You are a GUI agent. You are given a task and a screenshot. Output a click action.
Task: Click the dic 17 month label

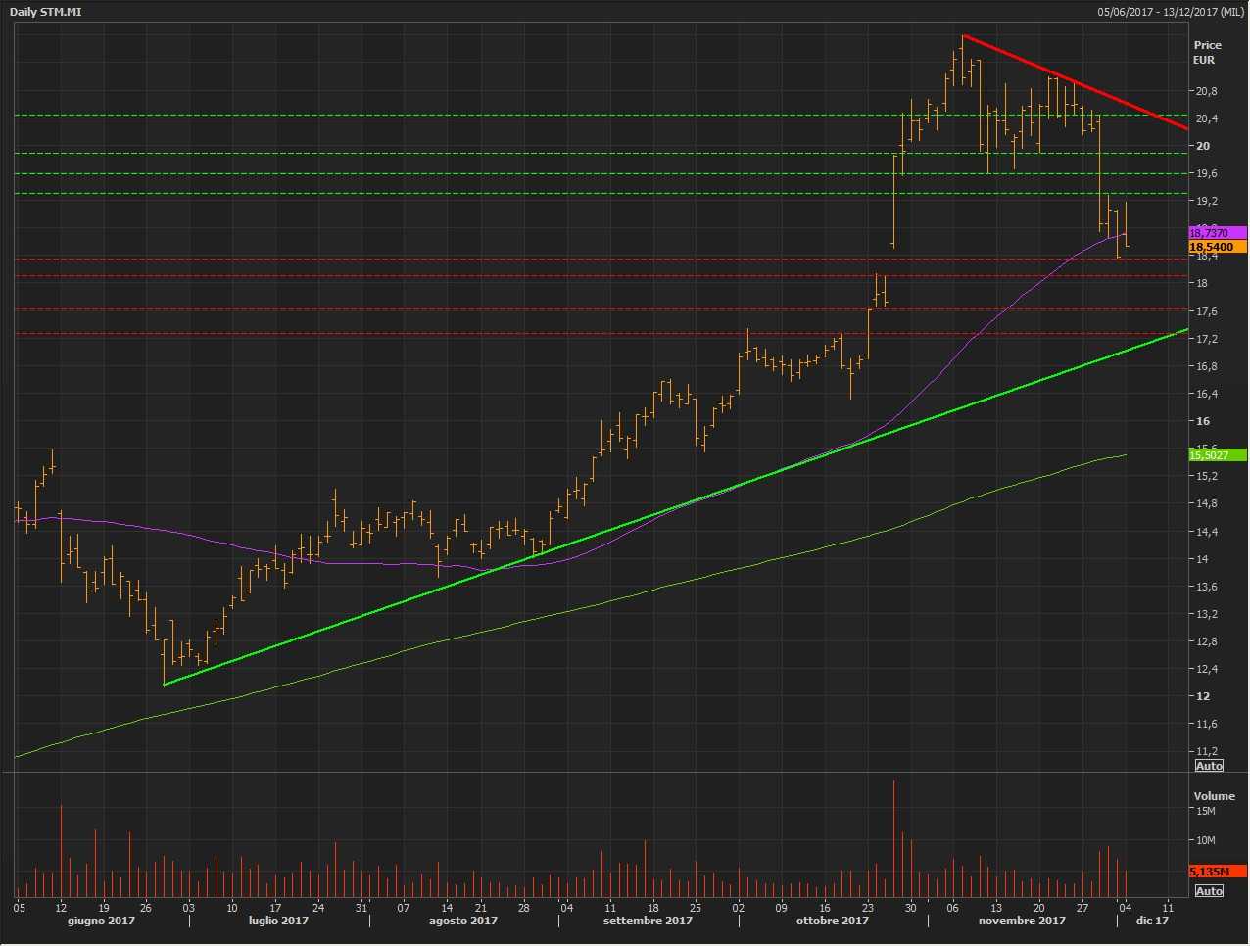click(x=1152, y=921)
